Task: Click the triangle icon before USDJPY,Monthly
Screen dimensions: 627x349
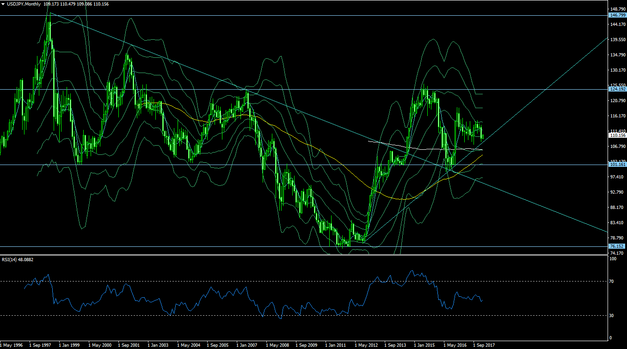Action: click(4, 4)
